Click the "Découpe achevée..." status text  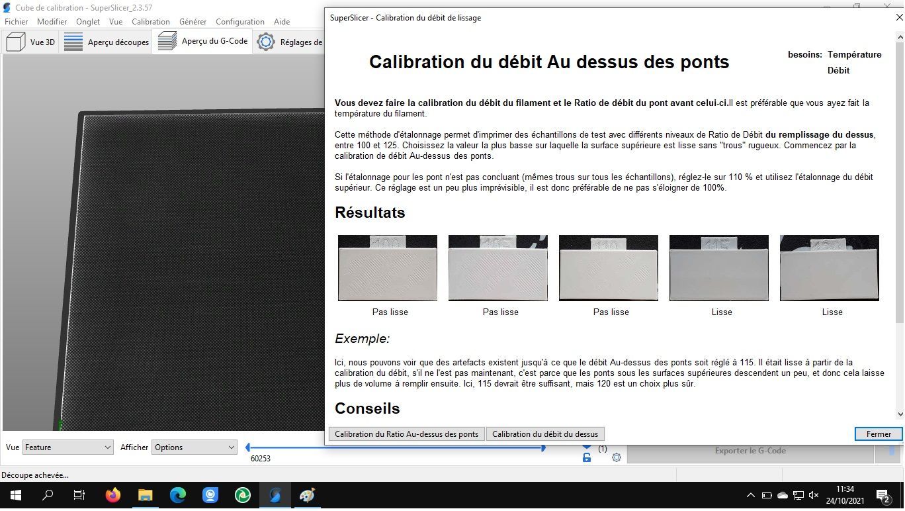coord(35,475)
